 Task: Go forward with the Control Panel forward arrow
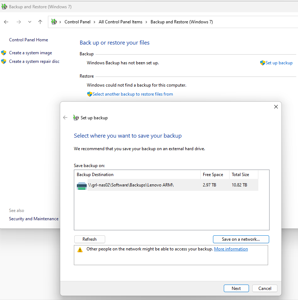point(19,22)
